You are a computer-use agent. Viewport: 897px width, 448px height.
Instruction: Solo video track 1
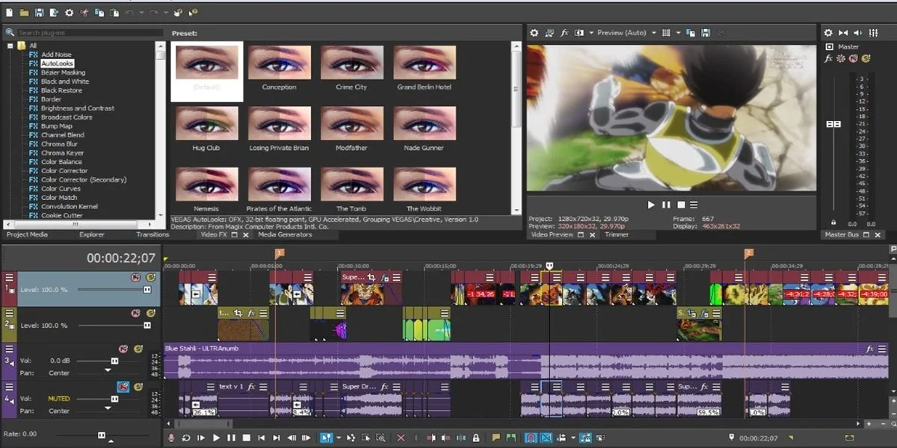[x=149, y=277]
